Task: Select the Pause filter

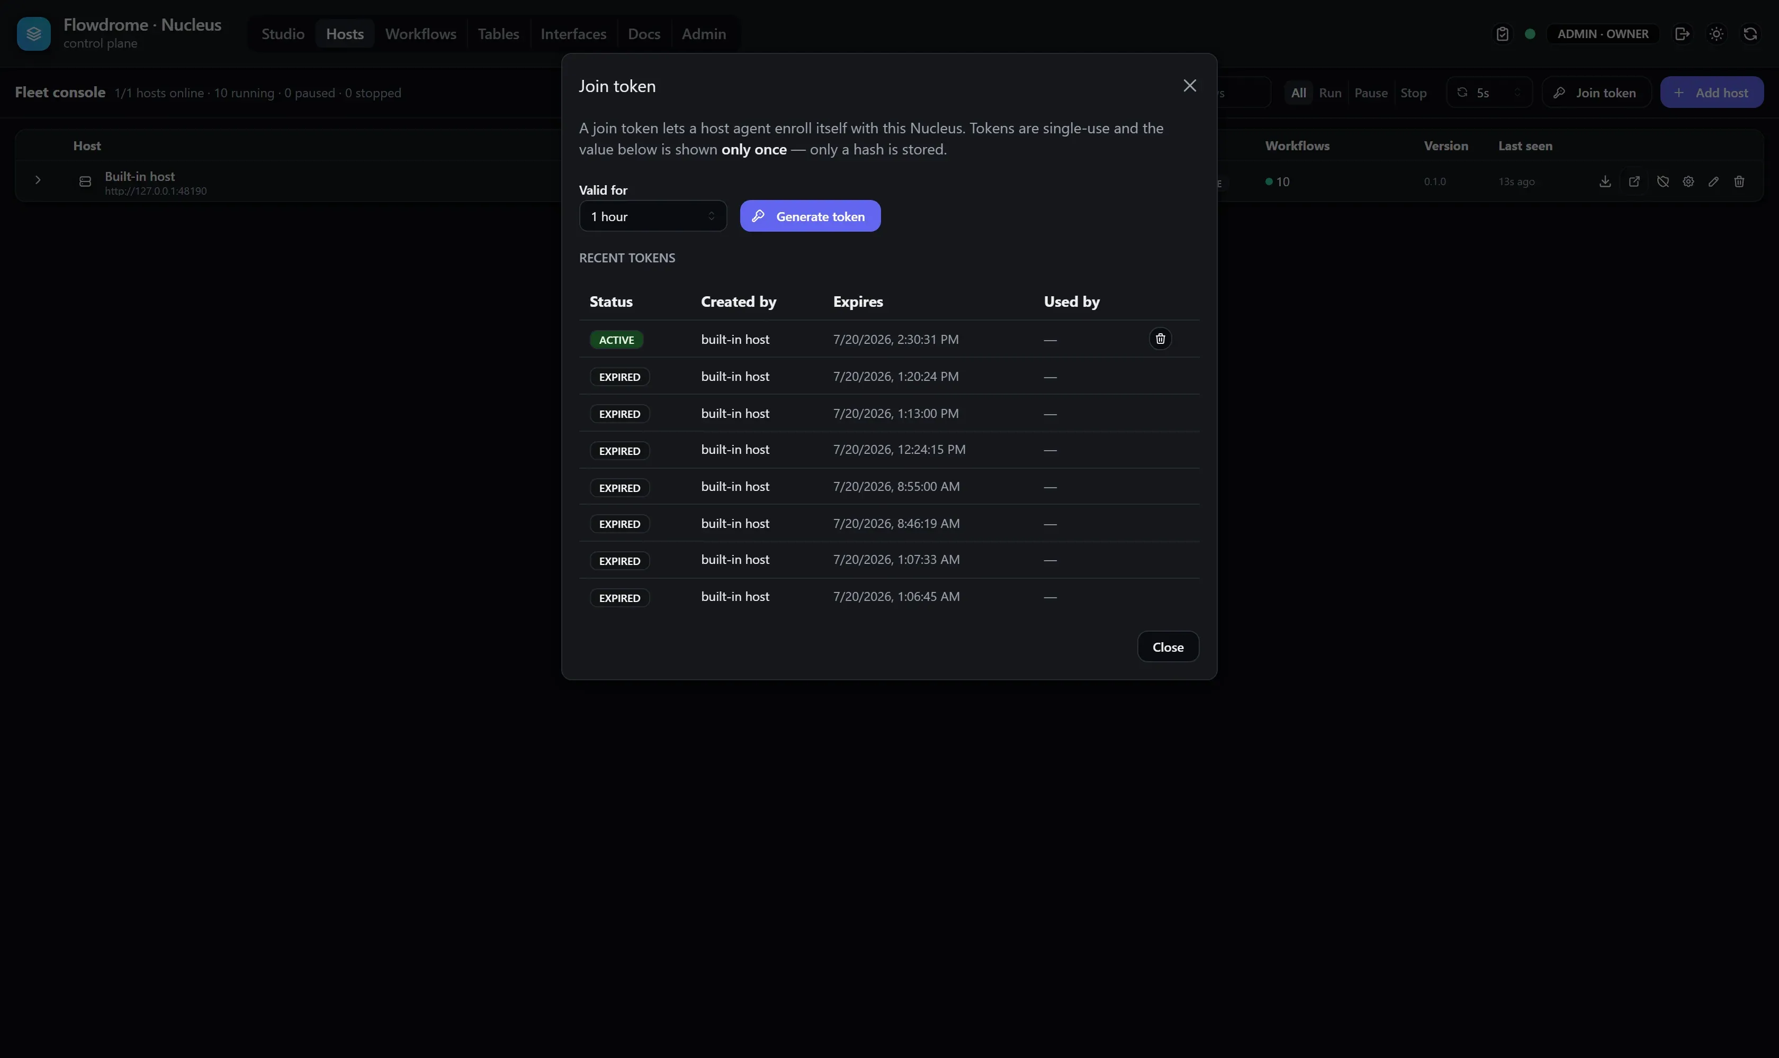Action: [x=1371, y=93]
